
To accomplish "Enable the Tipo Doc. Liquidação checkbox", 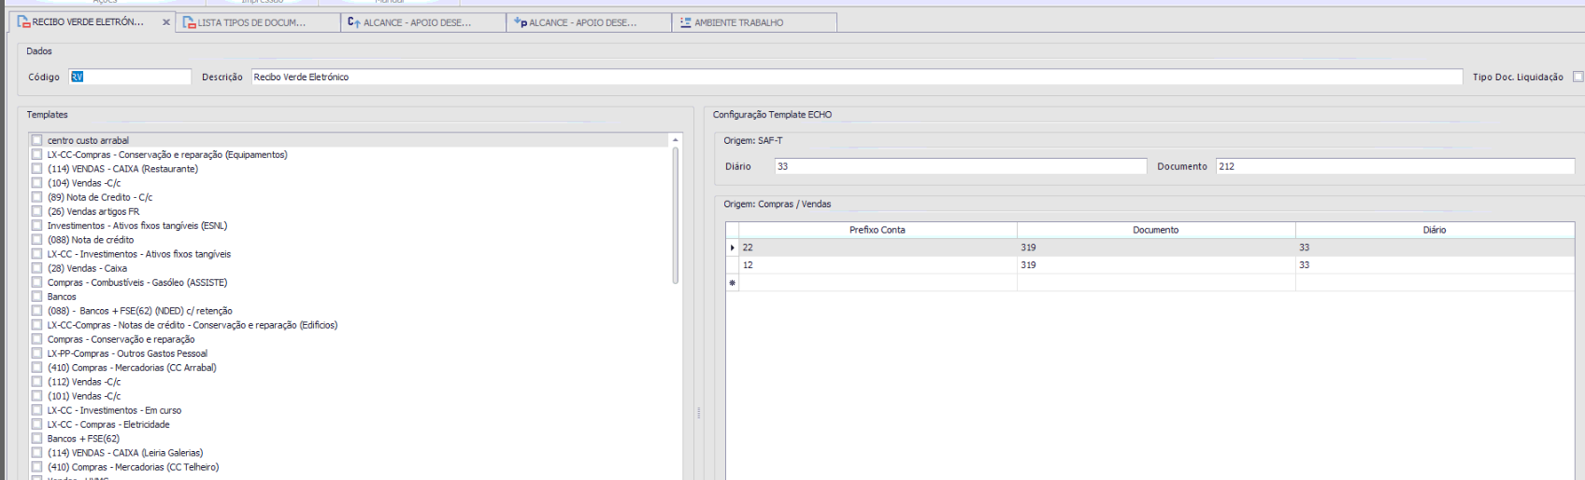I will click(1578, 77).
